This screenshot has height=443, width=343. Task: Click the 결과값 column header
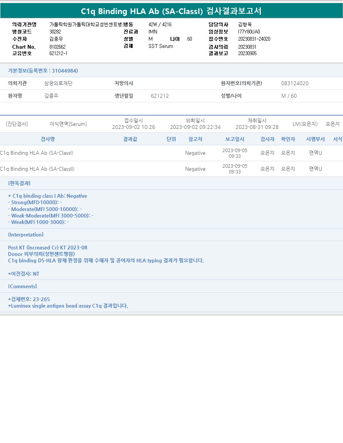130,139
